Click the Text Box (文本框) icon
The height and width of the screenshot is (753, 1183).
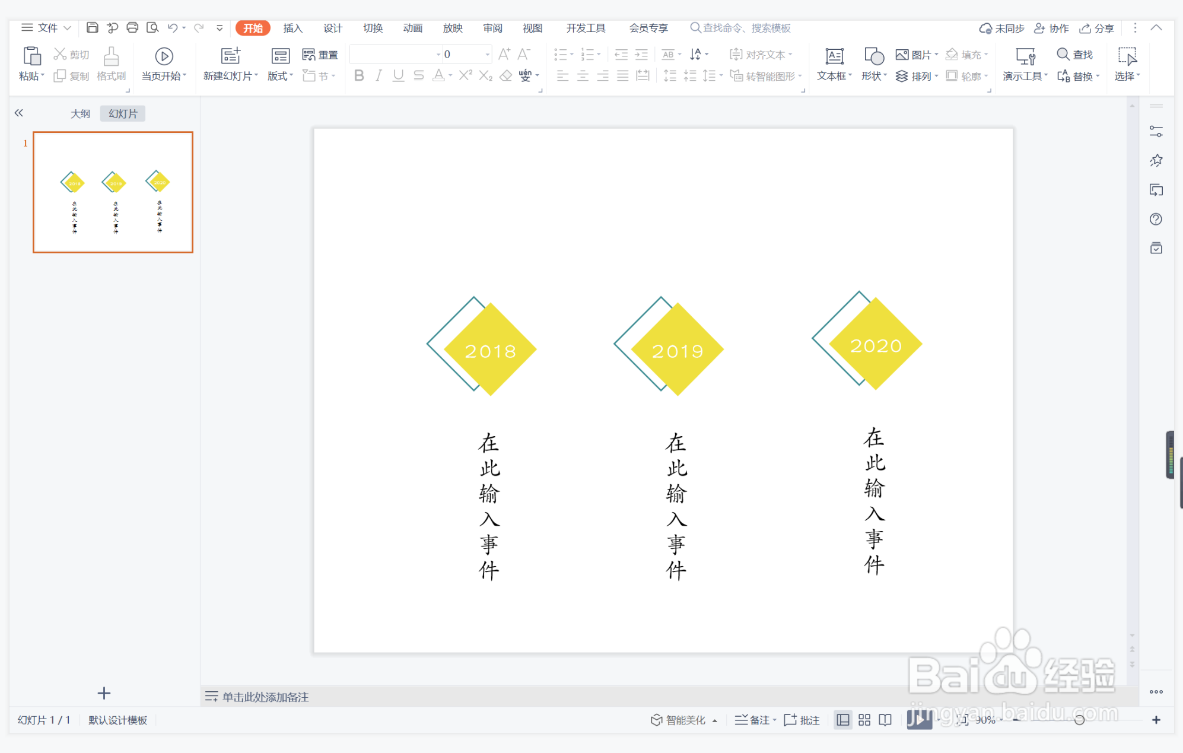click(x=834, y=56)
